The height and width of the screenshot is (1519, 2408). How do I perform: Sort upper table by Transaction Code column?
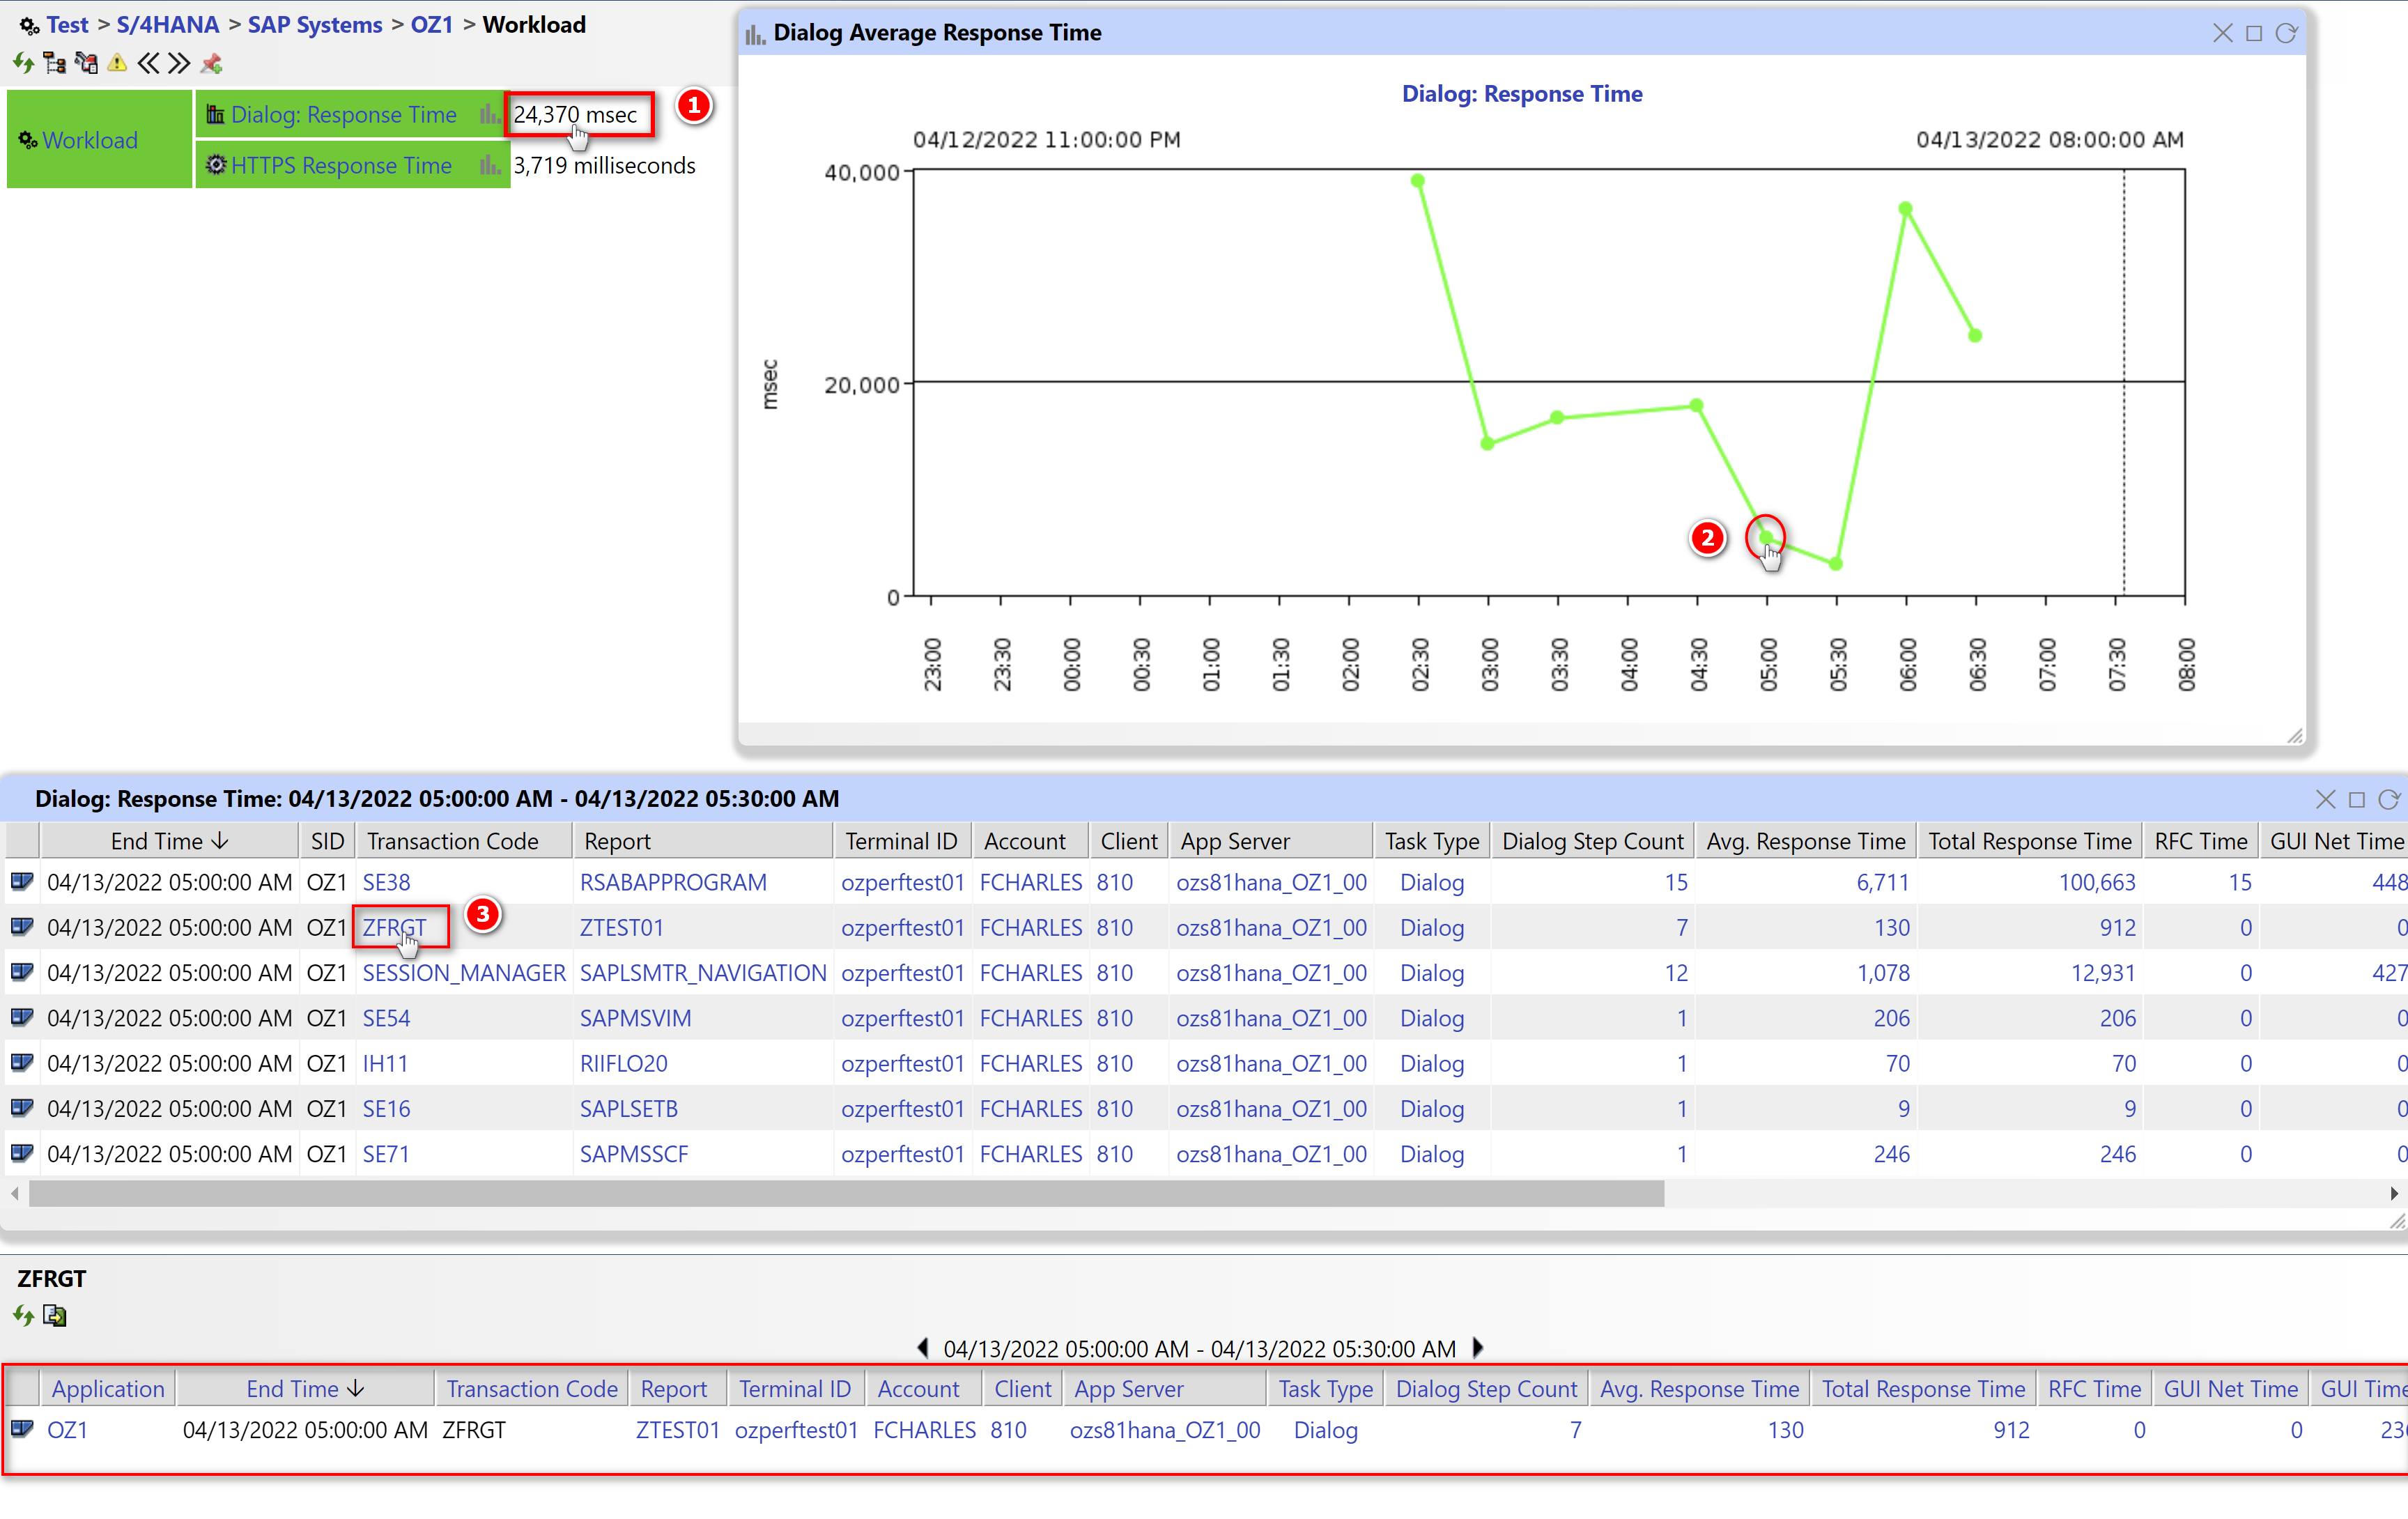(463, 841)
